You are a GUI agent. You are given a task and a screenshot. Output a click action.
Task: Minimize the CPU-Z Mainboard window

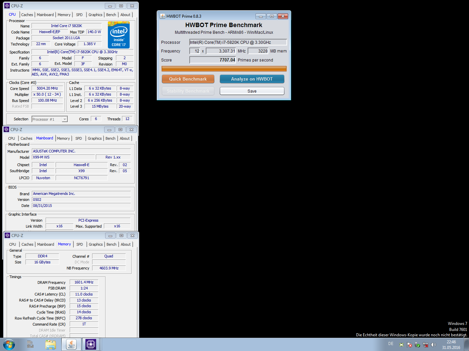(x=109, y=129)
